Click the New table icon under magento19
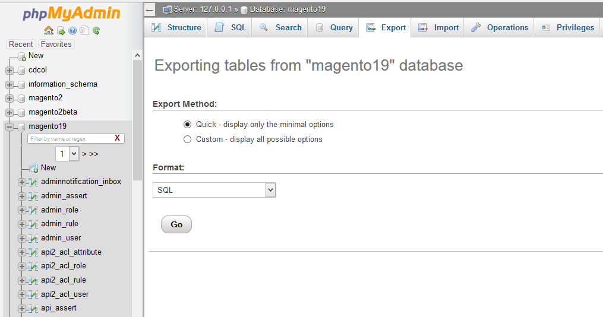 point(33,169)
